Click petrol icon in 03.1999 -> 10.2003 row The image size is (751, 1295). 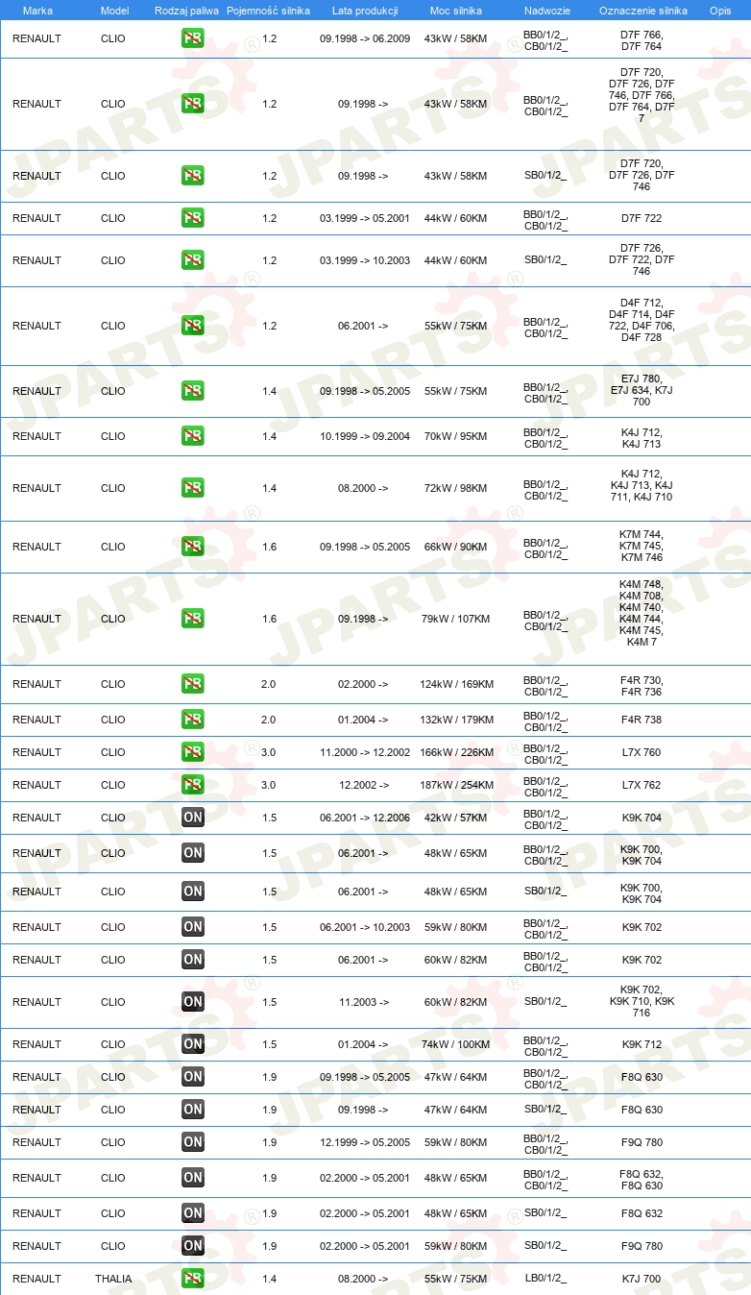[x=193, y=260]
